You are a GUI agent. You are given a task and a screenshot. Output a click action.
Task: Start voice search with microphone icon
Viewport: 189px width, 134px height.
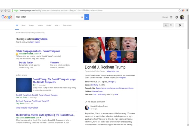82,17
